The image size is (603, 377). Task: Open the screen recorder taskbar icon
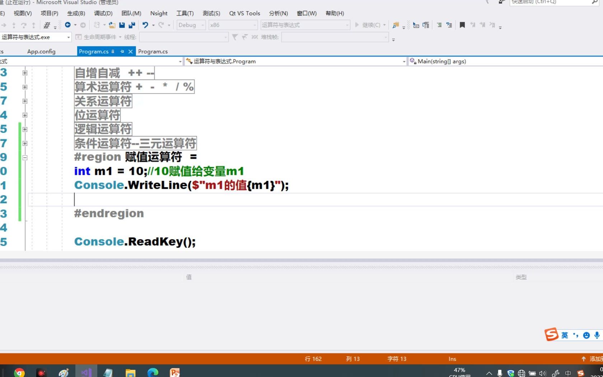[41, 373]
